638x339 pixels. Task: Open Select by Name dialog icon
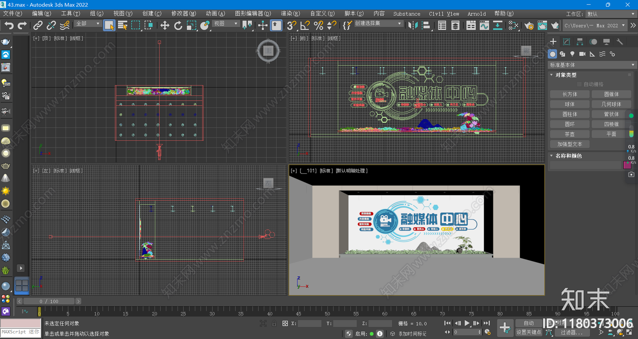tap(122, 25)
